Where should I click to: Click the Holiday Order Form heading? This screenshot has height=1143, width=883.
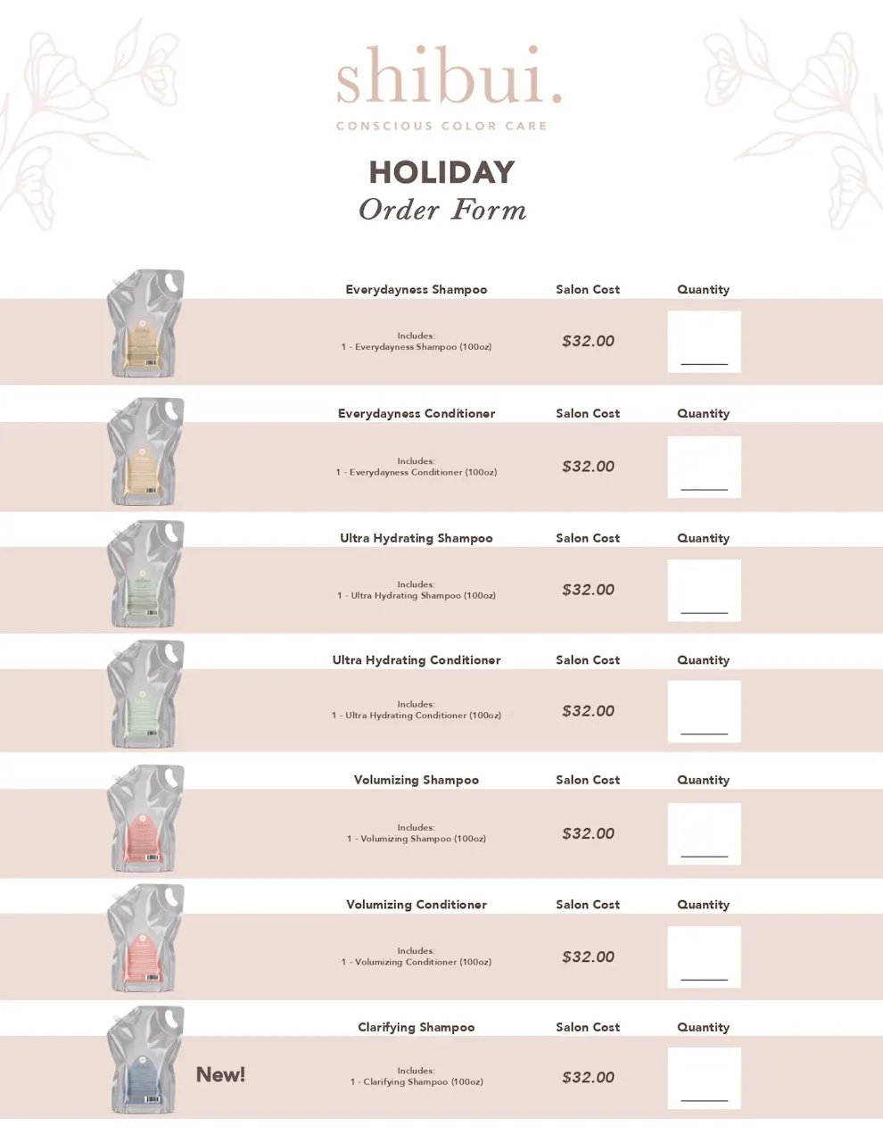click(x=442, y=190)
